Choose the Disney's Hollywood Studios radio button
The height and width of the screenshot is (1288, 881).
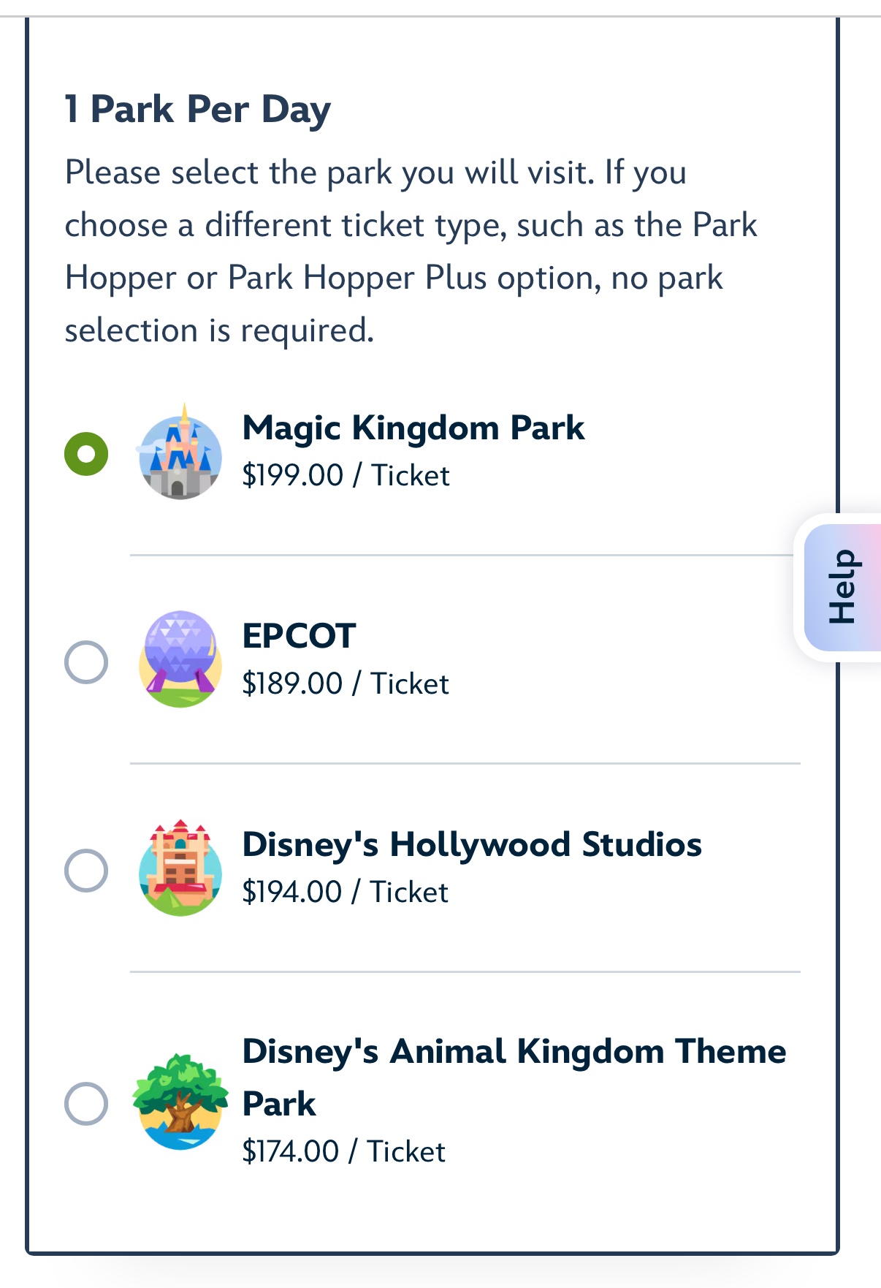(x=86, y=871)
